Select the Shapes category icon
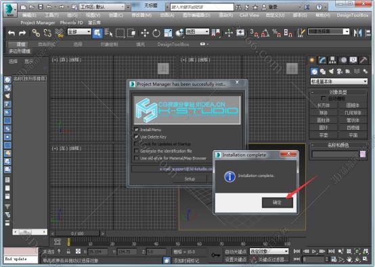 (323, 71)
